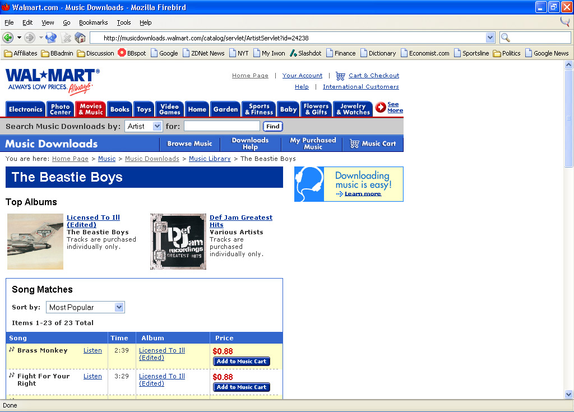
Task: Click the Home toolbar icon
Action: pyautogui.click(x=80, y=38)
